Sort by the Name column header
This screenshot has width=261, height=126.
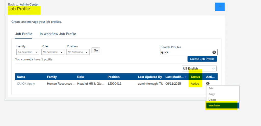21,77
